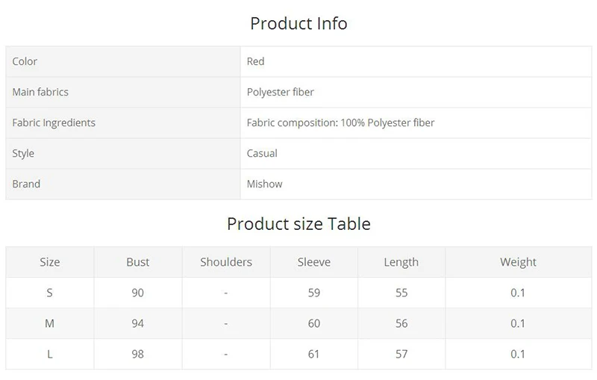Screen dimensions: 597x380
Task: Click the Bust column header
Action: click(138, 262)
